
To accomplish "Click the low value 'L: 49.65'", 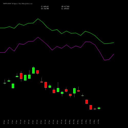I will click(65, 9).
